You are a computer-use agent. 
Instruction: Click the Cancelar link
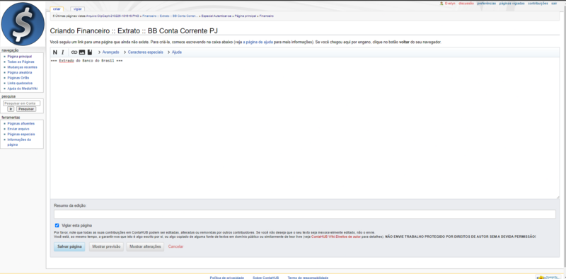pyautogui.click(x=175, y=246)
